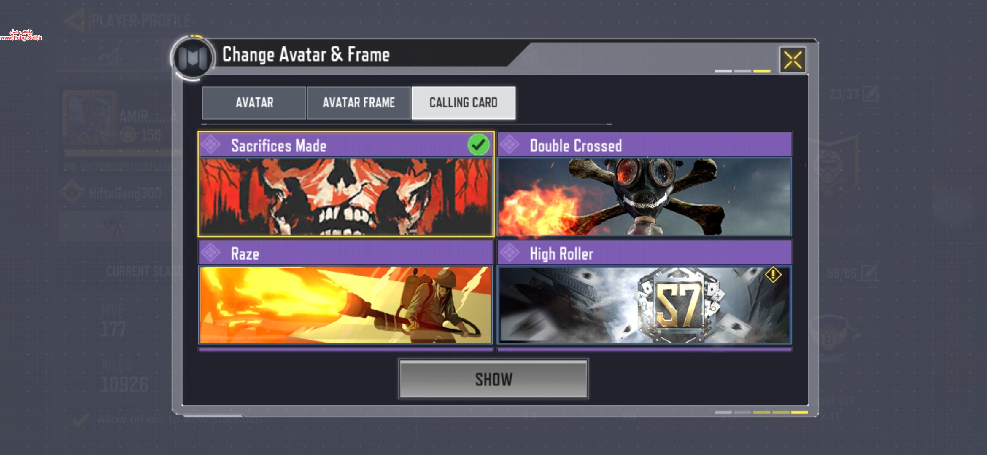Select the CALLING CARD tab

[x=463, y=103]
